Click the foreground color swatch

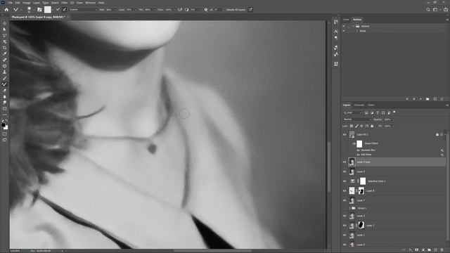click(x=3, y=125)
